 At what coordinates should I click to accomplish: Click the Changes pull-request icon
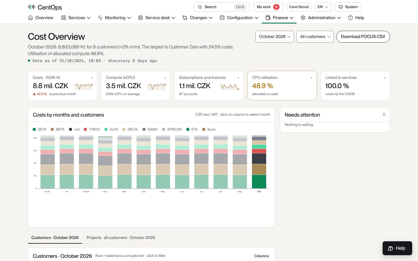(x=185, y=18)
